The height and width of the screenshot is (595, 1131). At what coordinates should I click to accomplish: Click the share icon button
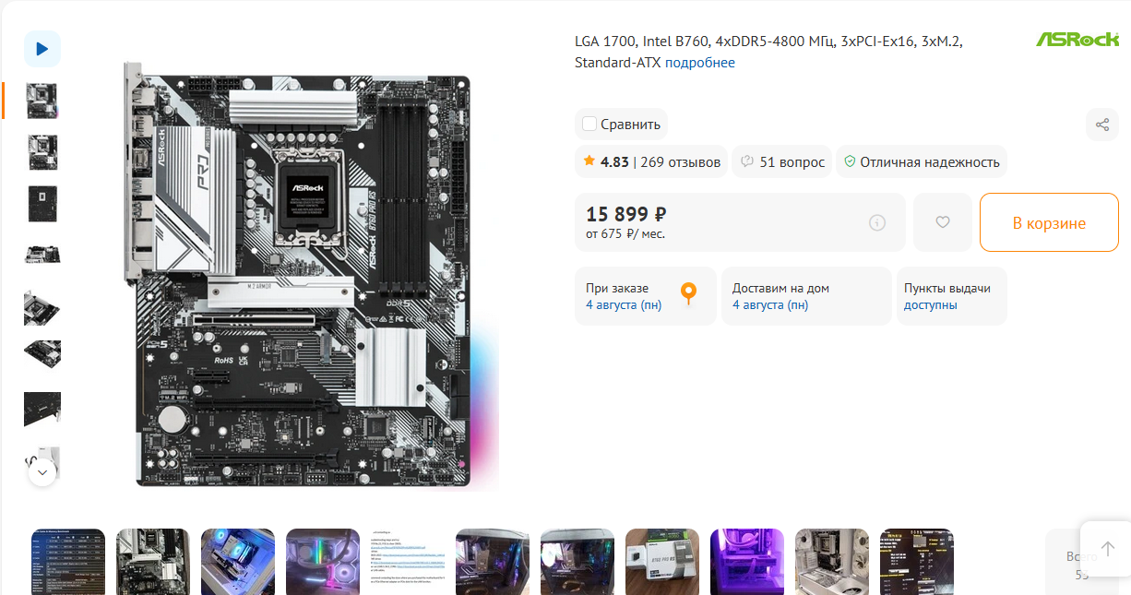point(1102,125)
